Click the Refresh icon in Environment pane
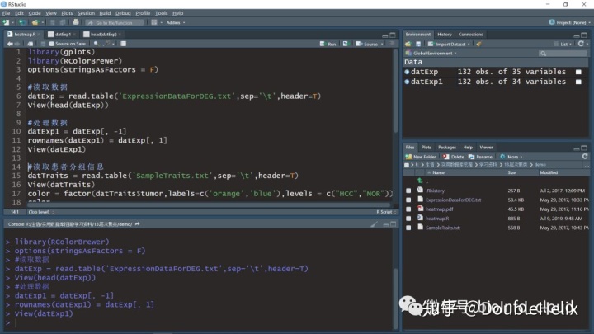 pyautogui.click(x=581, y=44)
